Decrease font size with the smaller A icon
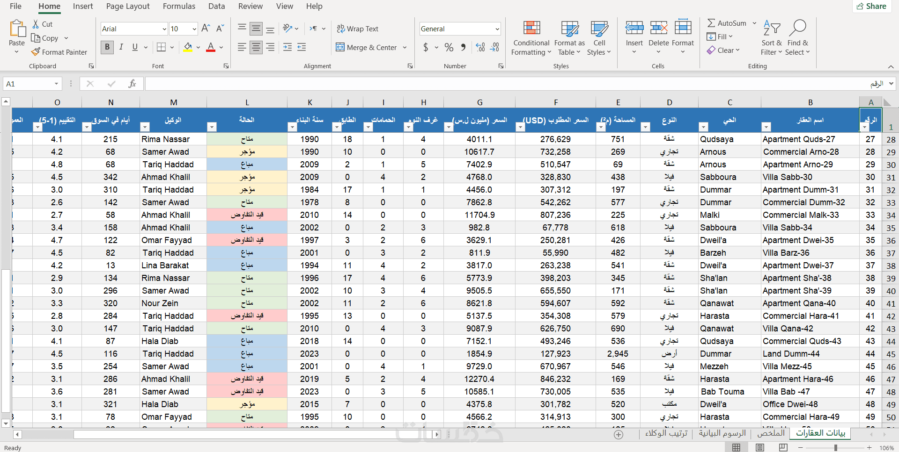Viewport: 899px width, 452px height. [x=220, y=29]
